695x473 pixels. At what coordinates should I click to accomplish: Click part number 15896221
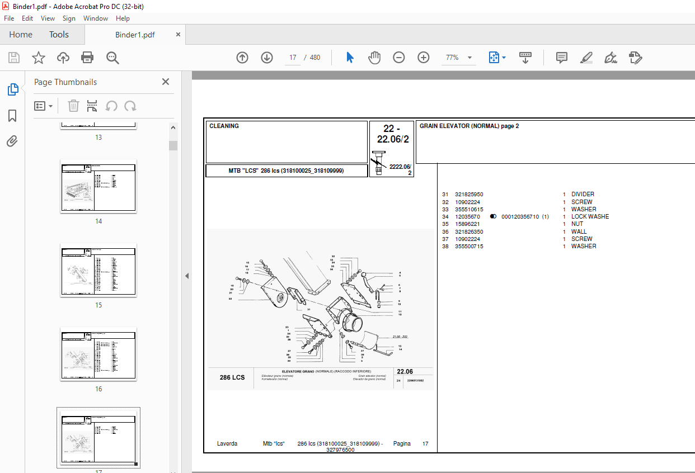(467, 224)
